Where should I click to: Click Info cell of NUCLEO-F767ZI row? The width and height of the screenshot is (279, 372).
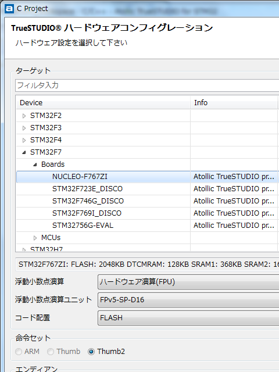coord(234,177)
